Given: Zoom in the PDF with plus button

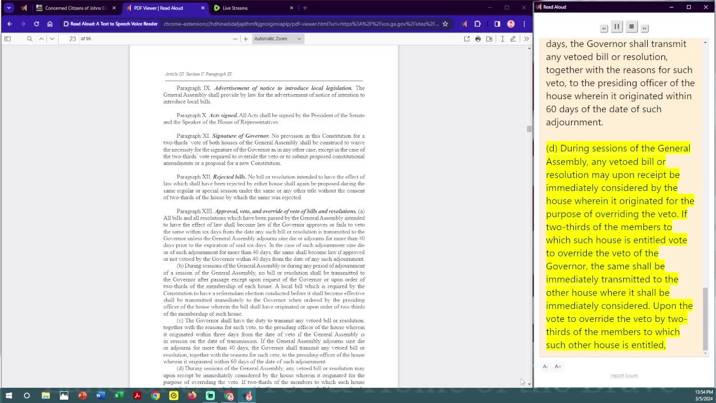Looking at the screenshot, I should (246, 39).
